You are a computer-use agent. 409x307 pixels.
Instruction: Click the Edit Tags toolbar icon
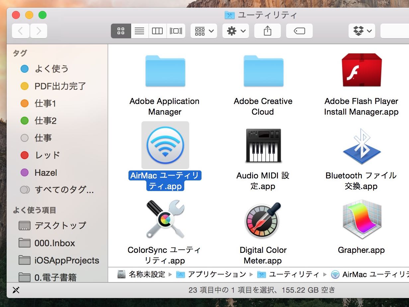point(299,31)
